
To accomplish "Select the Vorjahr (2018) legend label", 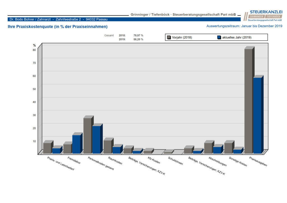I will (x=182, y=37).
